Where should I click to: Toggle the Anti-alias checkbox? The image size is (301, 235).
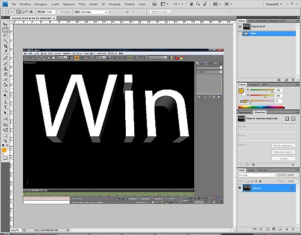(x=59, y=12)
